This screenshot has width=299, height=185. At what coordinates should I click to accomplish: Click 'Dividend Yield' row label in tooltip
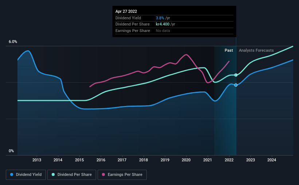128,18
